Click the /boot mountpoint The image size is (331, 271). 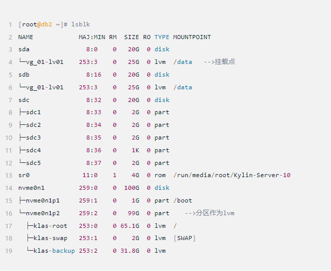183,200
